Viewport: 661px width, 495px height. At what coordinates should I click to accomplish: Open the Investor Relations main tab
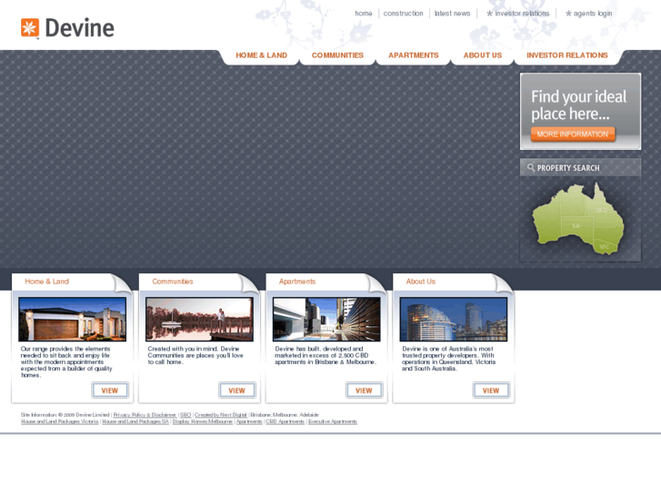567,55
